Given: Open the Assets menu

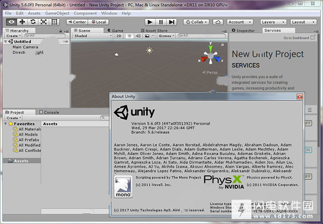Looking at the screenshot, I should coord(34,13).
